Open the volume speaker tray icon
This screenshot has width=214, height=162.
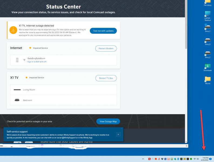click(x=198, y=159)
